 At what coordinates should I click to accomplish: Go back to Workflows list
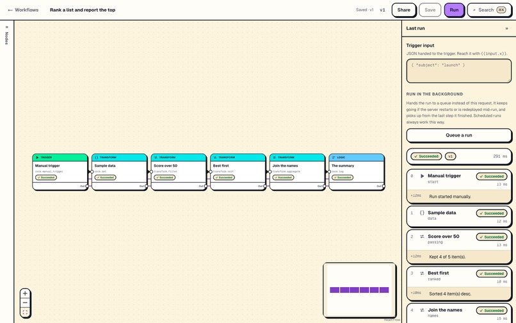23,10
